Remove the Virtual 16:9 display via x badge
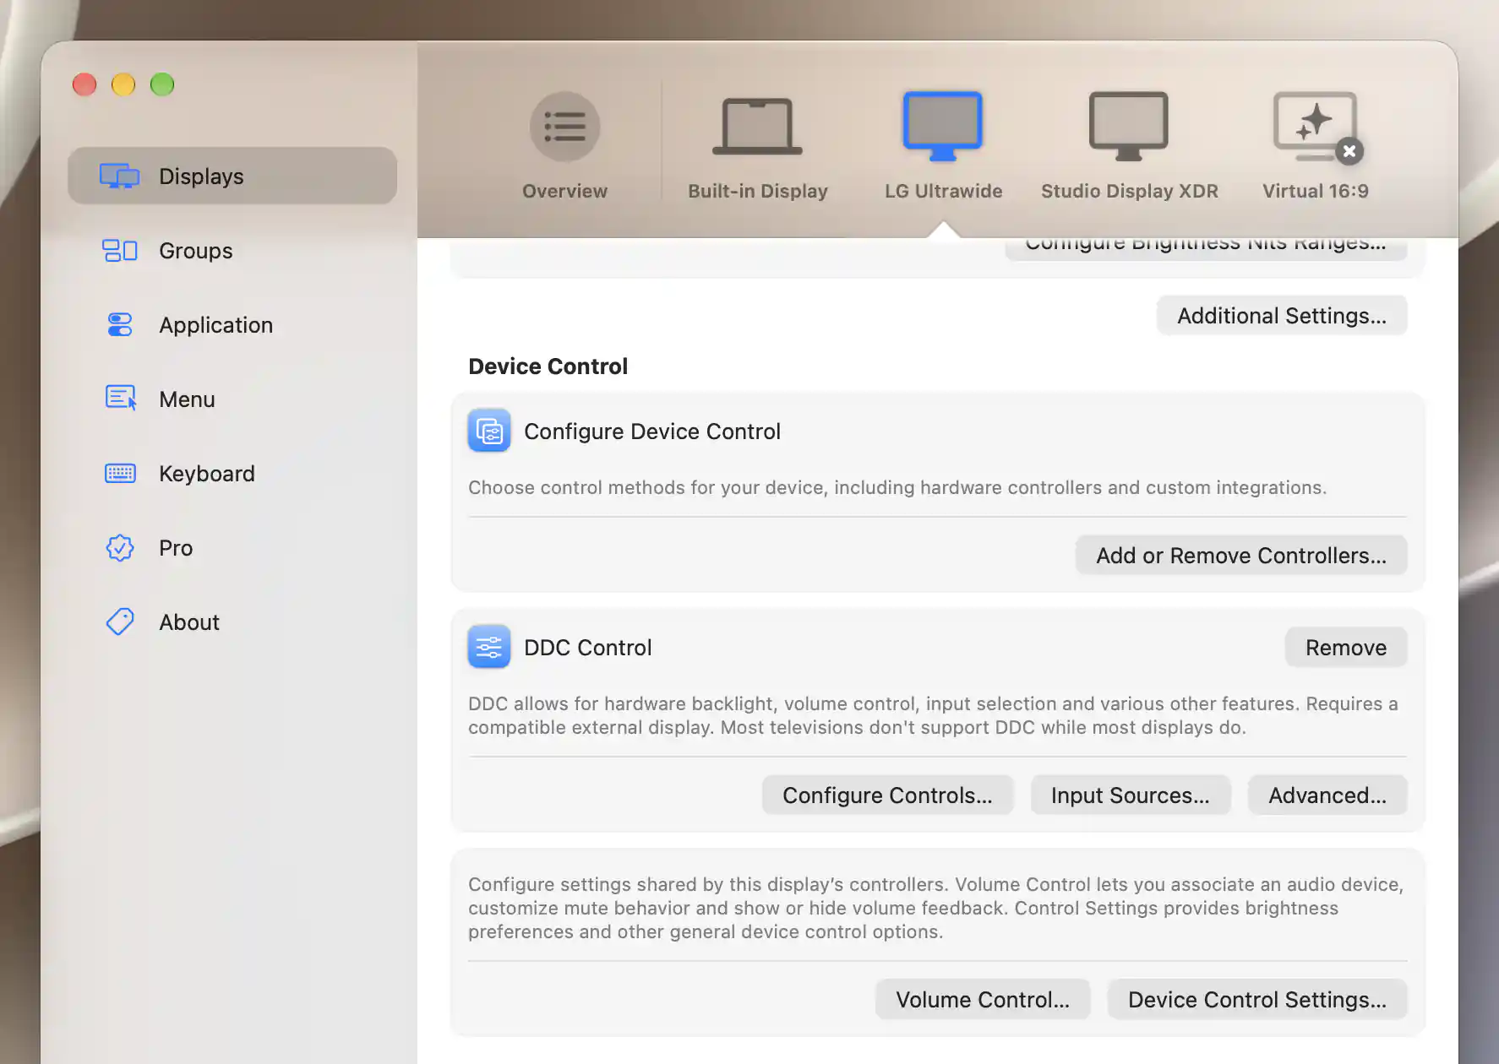This screenshot has height=1064, width=1499. [x=1349, y=151]
